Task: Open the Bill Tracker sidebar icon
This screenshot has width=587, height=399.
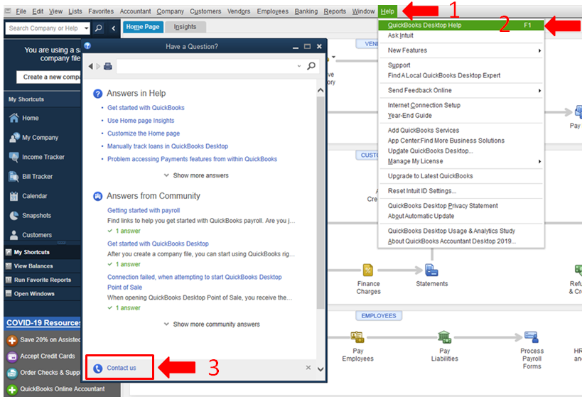Action: coord(14,177)
